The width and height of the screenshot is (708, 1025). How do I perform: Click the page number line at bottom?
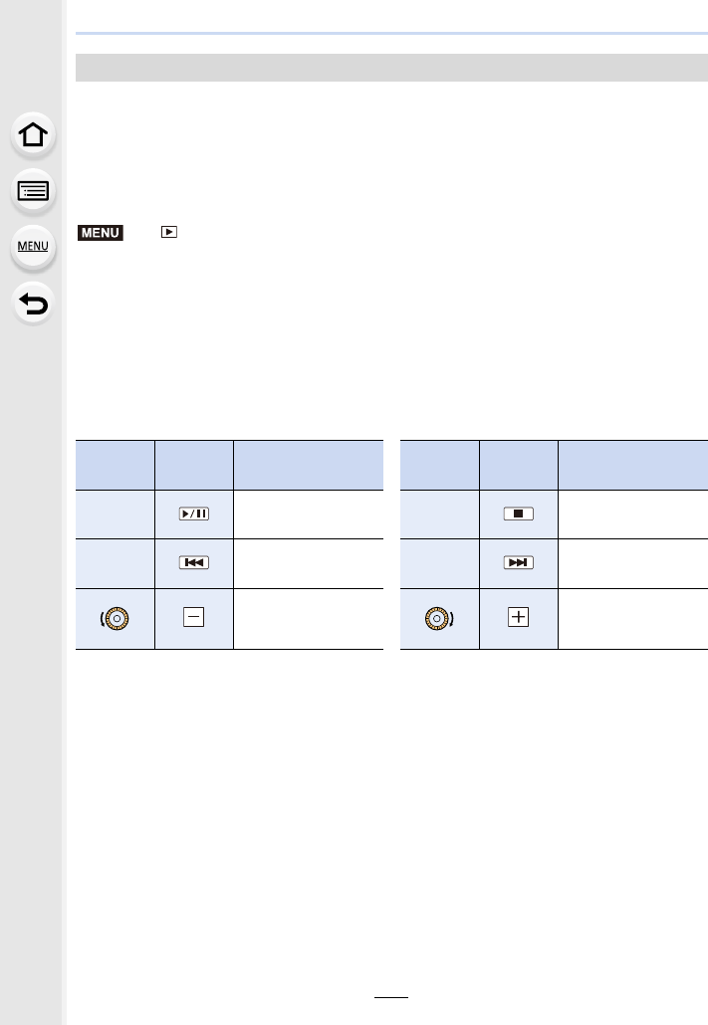click(x=391, y=997)
